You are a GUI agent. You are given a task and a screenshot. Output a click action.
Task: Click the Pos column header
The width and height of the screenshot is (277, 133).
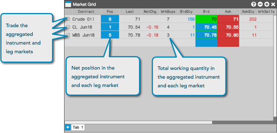coord(110,12)
